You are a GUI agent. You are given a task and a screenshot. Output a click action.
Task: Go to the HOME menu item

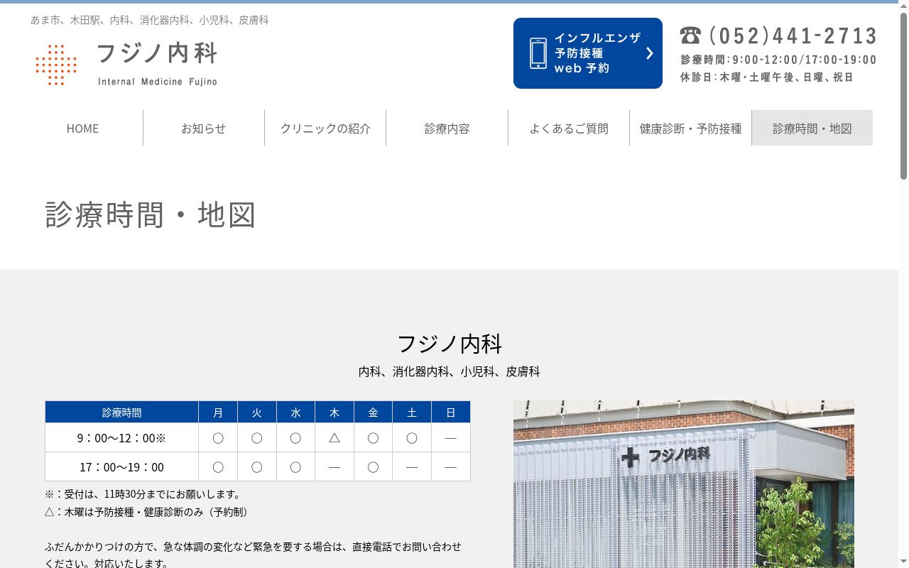(x=82, y=129)
